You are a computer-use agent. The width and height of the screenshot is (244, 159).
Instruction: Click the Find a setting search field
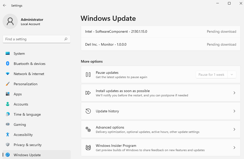click(37, 39)
